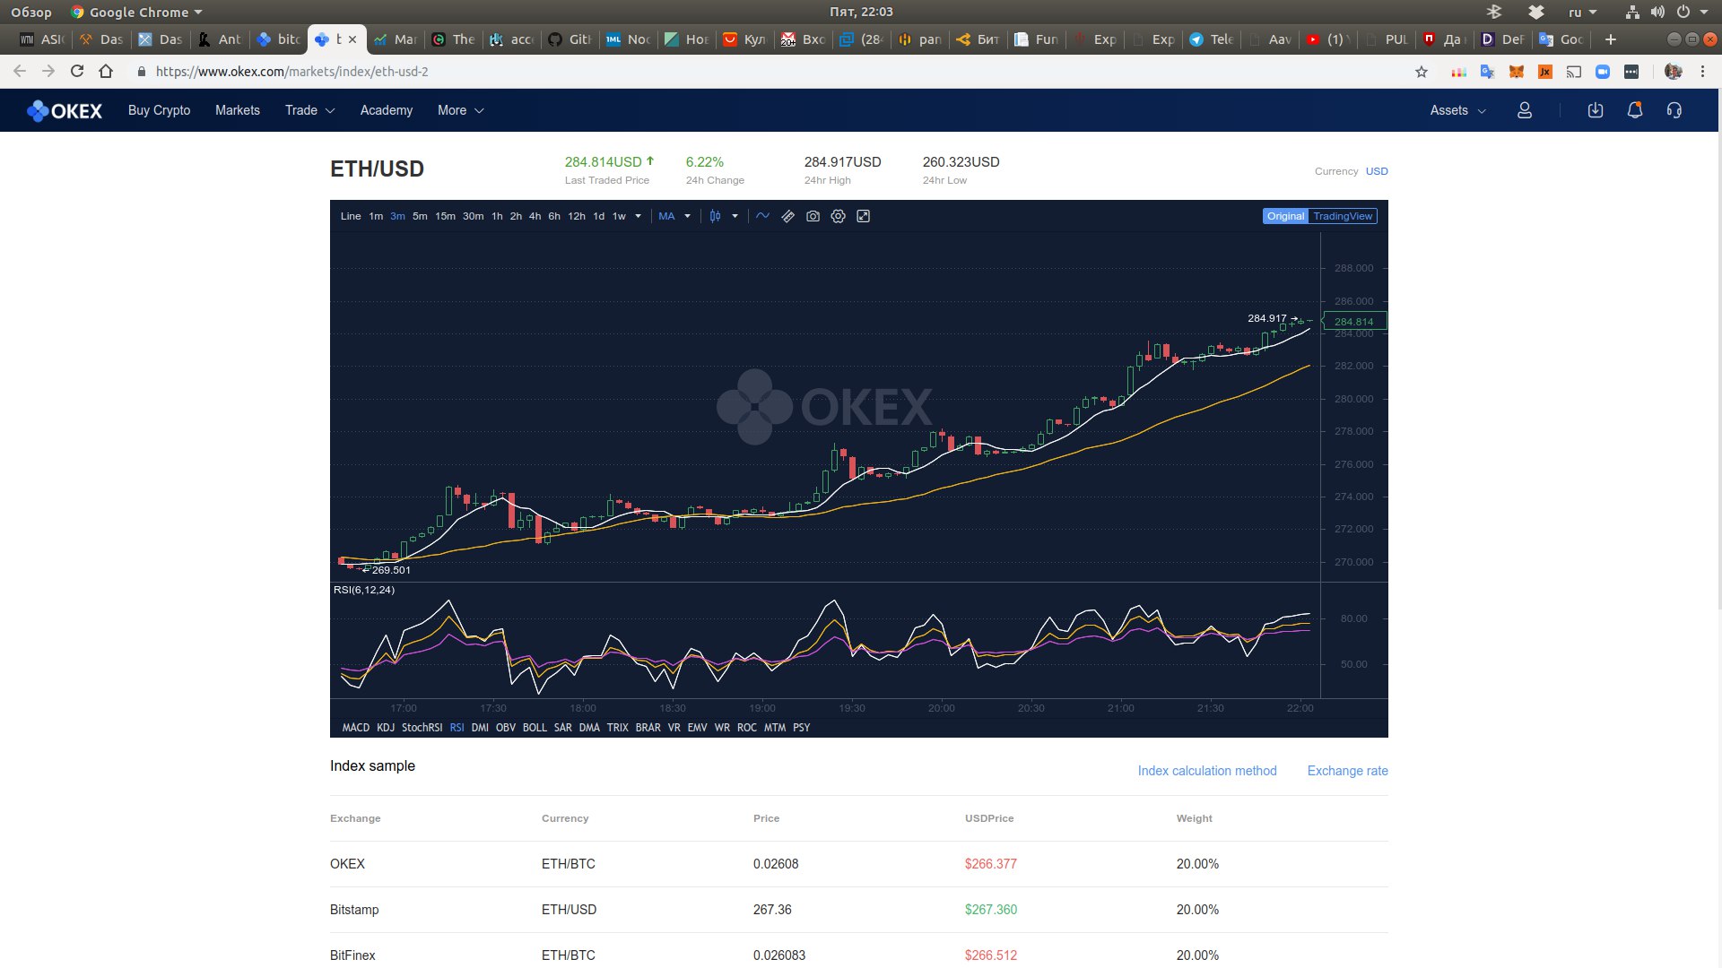Click the OKEX logo
Viewport: 1722px width, 968px height.
(65, 110)
